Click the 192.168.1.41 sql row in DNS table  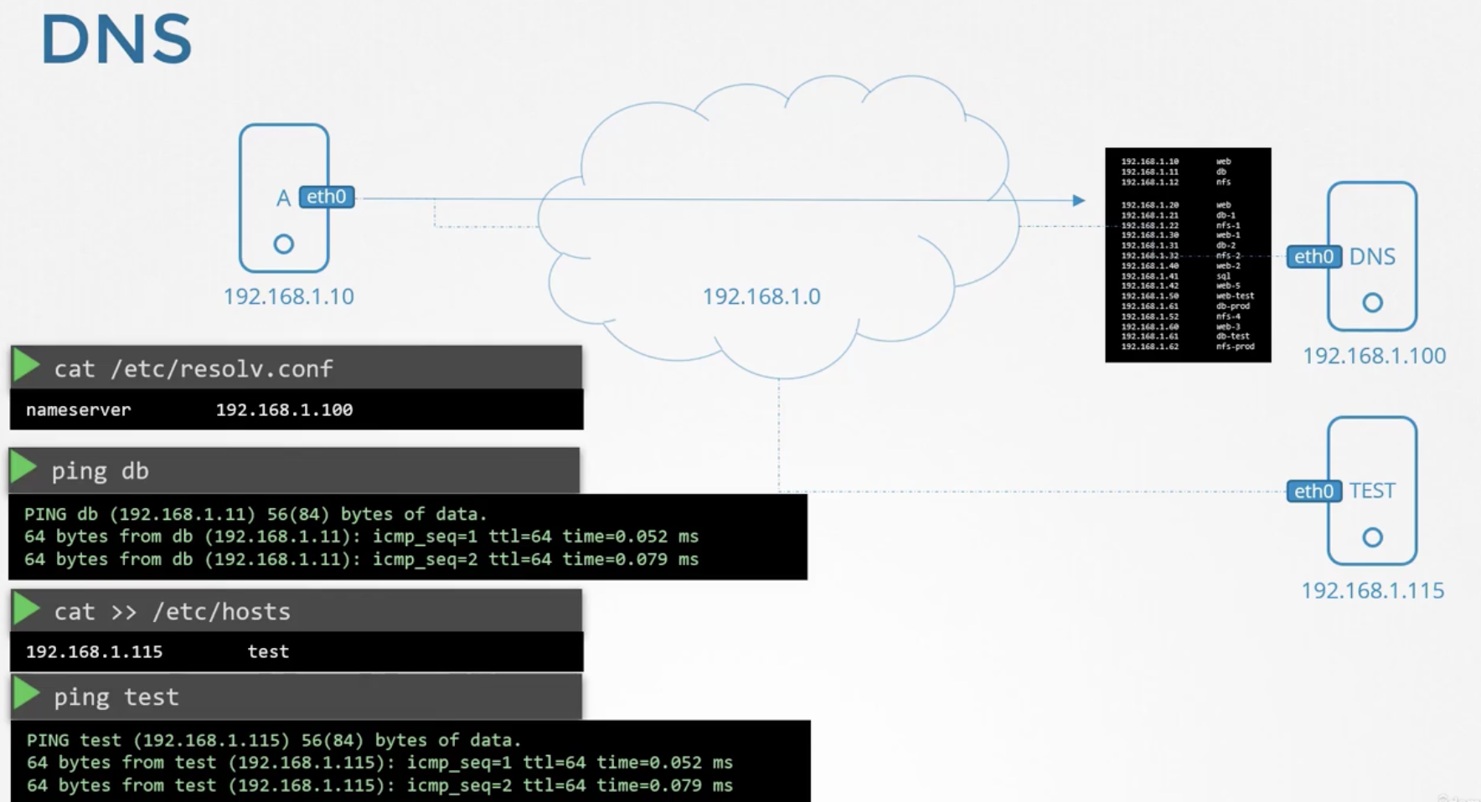click(x=1176, y=275)
